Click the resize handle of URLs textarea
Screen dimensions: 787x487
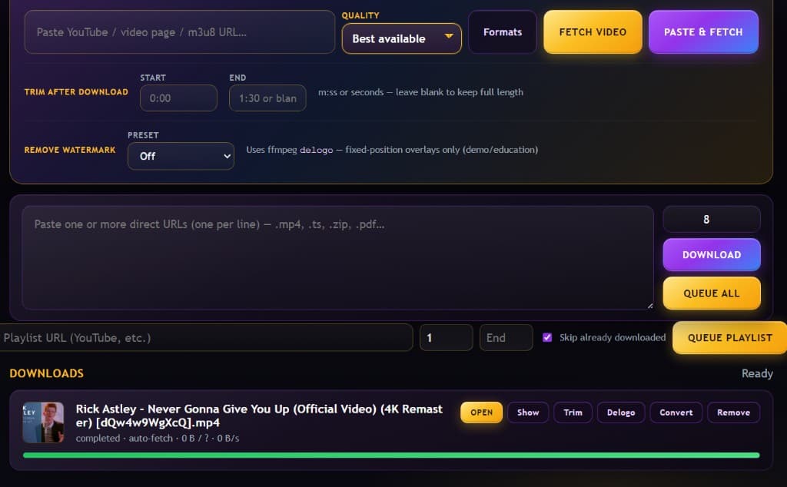coord(650,306)
